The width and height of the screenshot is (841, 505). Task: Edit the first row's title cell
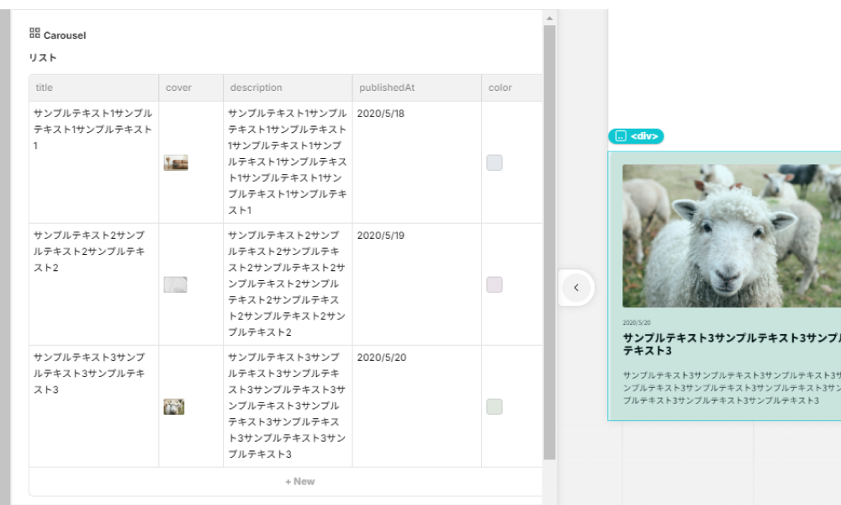(93, 129)
